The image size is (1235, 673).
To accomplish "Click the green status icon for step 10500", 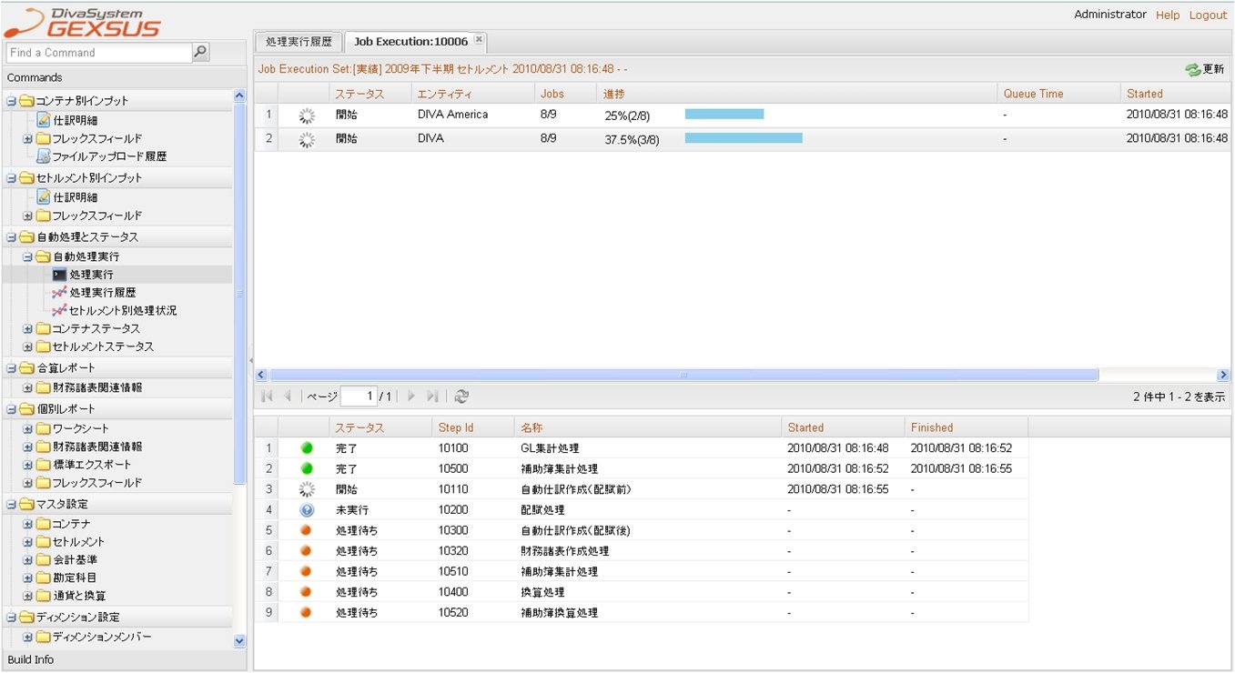I will point(307,468).
